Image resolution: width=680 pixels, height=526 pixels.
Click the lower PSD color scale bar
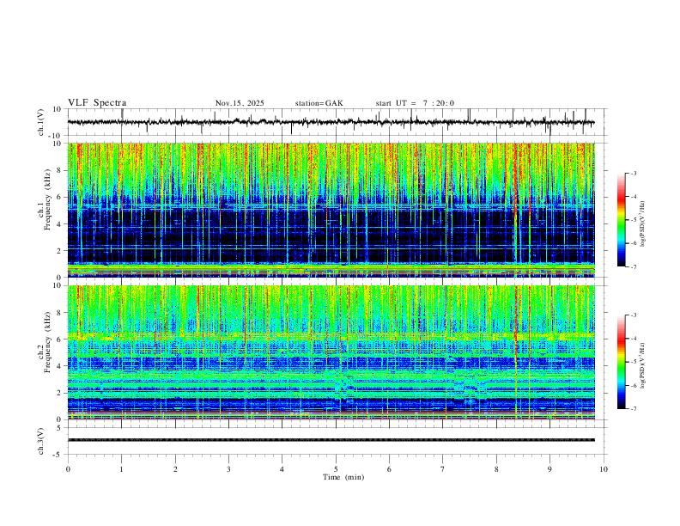coord(621,362)
